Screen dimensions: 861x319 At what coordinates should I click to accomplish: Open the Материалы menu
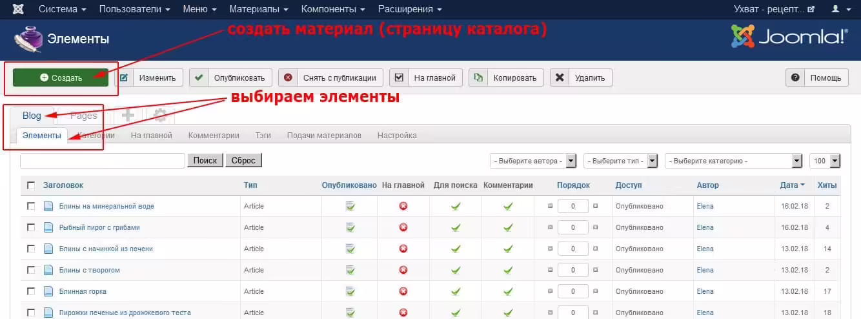(x=258, y=9)
